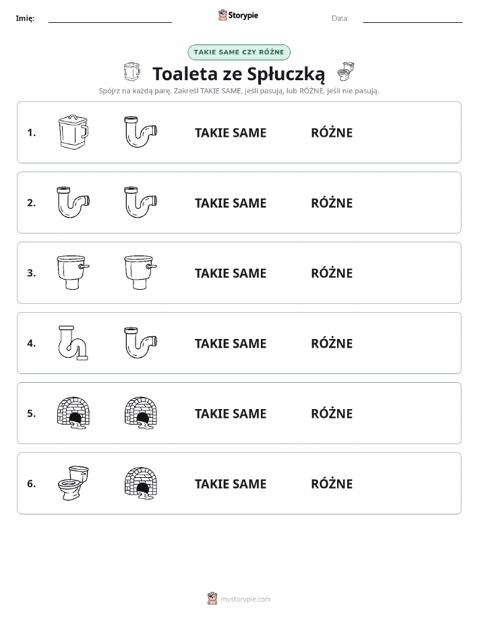Viewport: 478px width, 618px height.
Task: Choose RÓŻNE for row 1
Action: coord(332,133)
